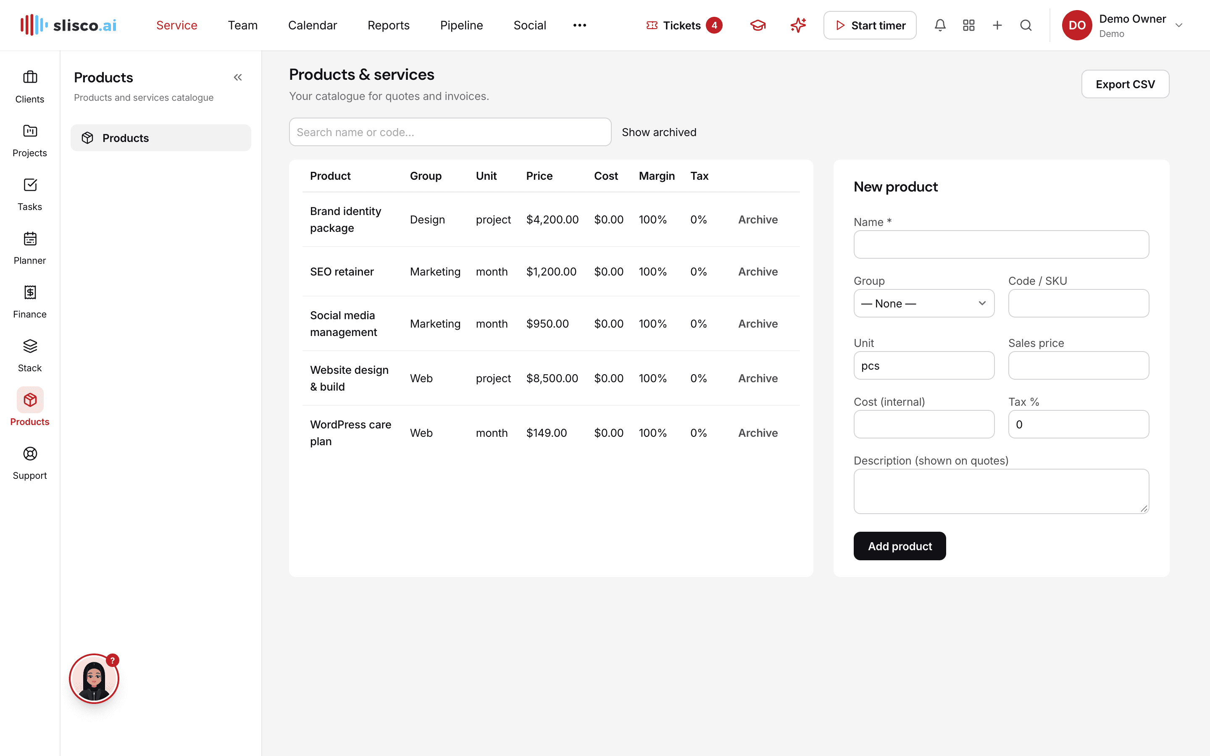1210x756 pixels.
Task: Open the AI sparkle assistant icon
Action: (x=798, y=25)
